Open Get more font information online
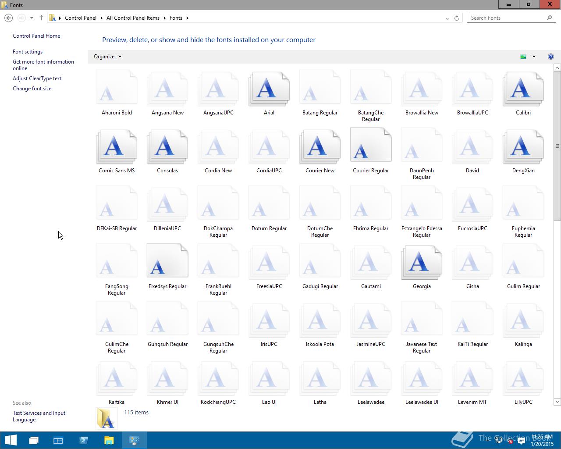The width and height of the screenshot is (561, 449). pos(43,65)
